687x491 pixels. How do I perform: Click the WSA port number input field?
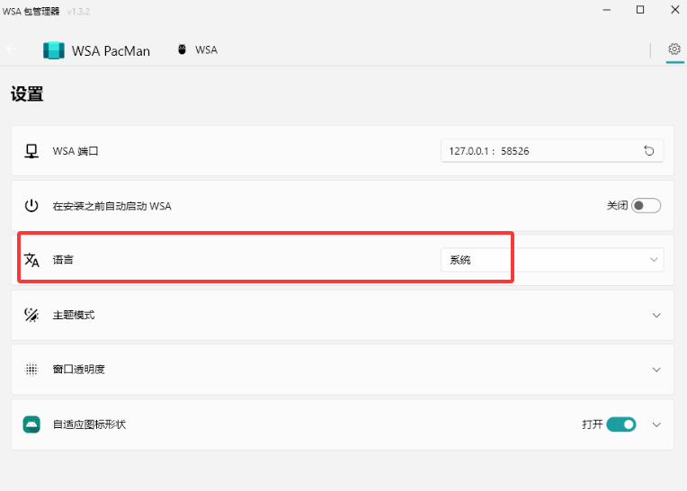(540, 151)
